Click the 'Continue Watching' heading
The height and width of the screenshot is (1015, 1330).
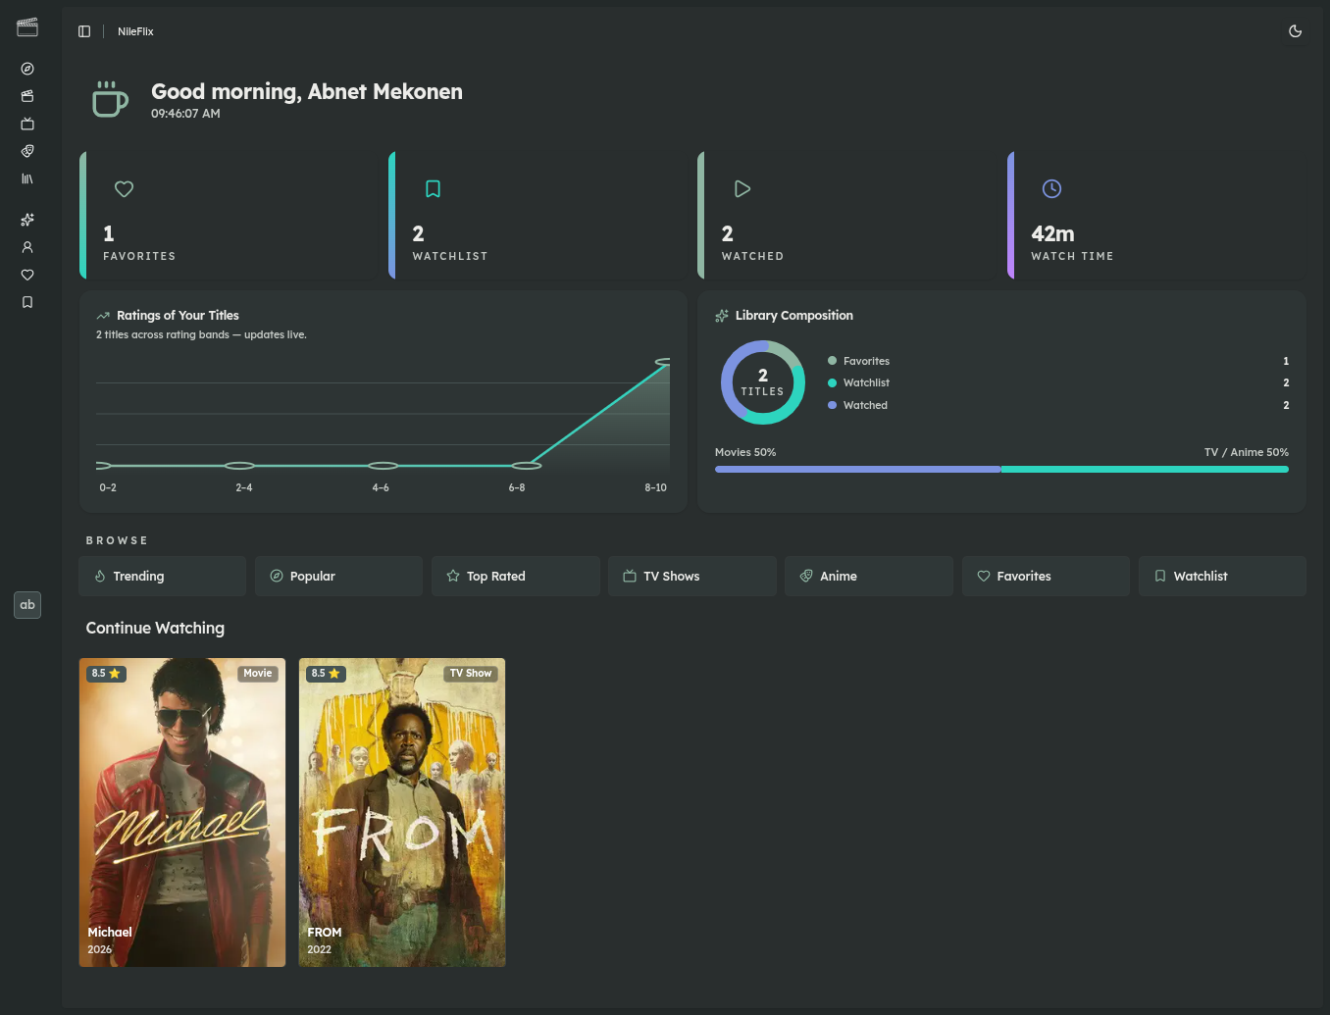(155, 629)
